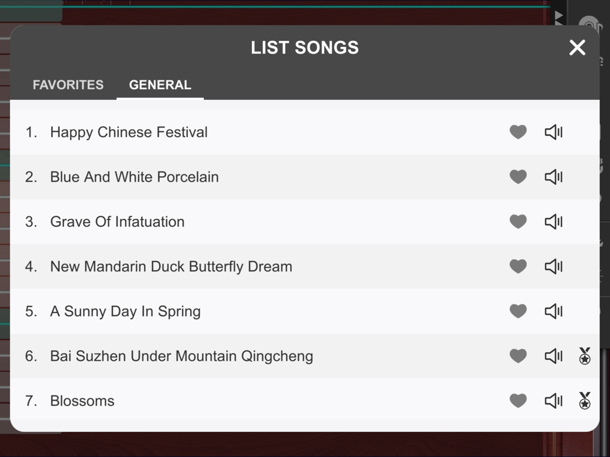Image resolution: width=610 pixels, height=457 pixels.
Task: Add Grave Of Infatuation to favorites
Action: click(x=518, y=222)
